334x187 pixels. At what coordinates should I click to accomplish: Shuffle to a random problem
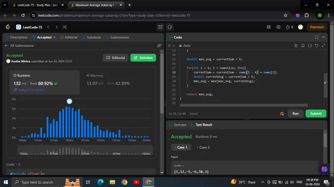[64, 27]
